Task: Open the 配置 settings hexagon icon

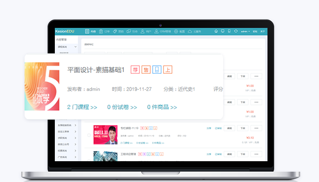Action: click(x=176, y=31)
